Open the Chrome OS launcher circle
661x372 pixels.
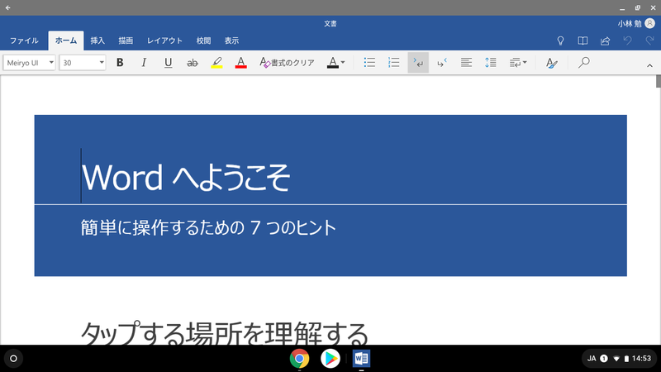[13, 359]
